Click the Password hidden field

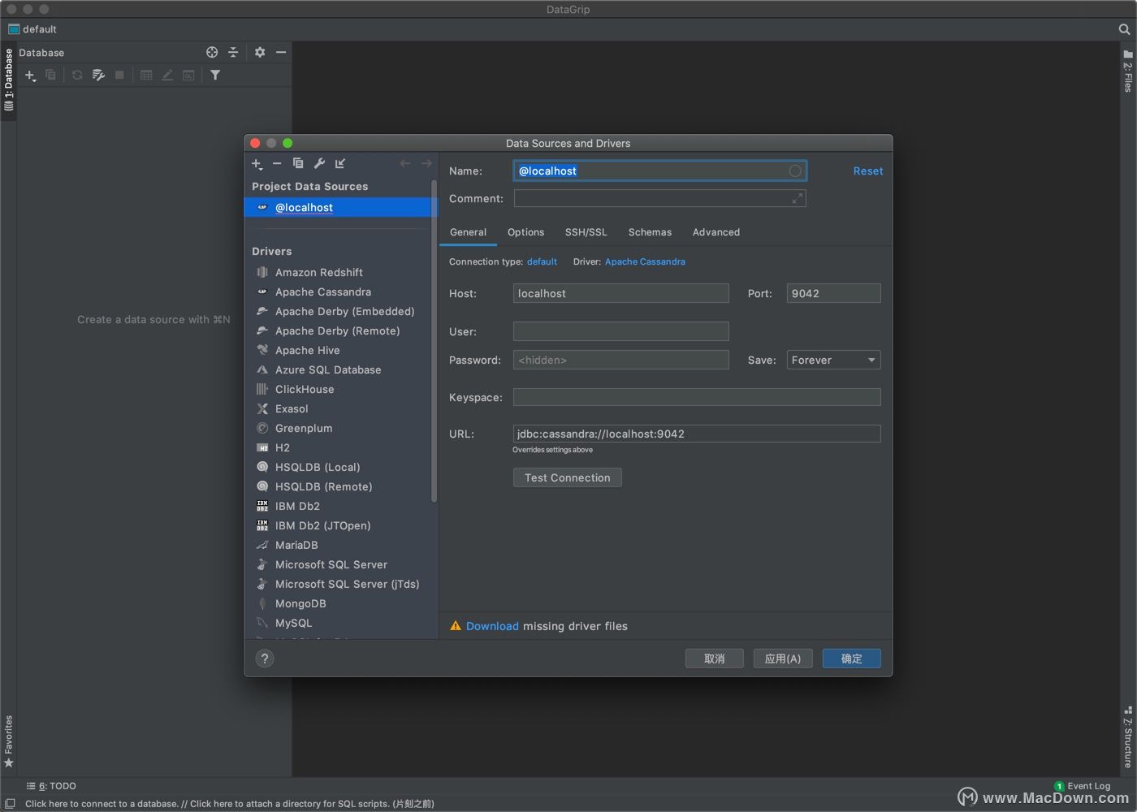tap(620, 360)
